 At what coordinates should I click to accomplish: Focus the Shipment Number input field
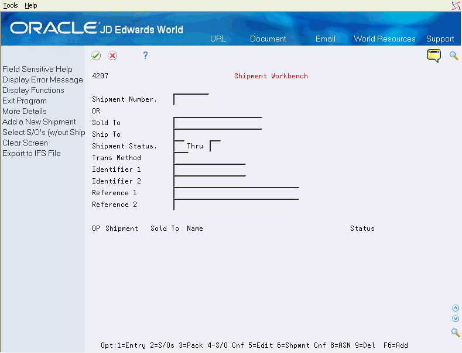pos(191,99)
